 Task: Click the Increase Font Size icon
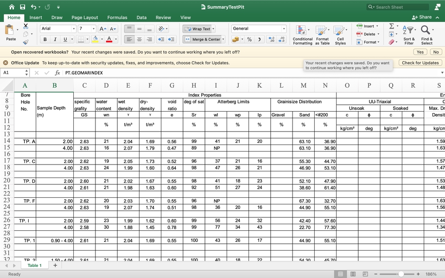103,29
